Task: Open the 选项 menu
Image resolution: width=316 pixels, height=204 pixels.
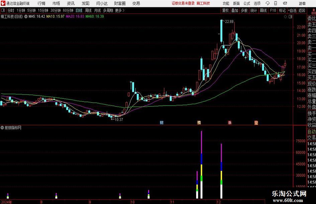Action: tap(257, 3)
